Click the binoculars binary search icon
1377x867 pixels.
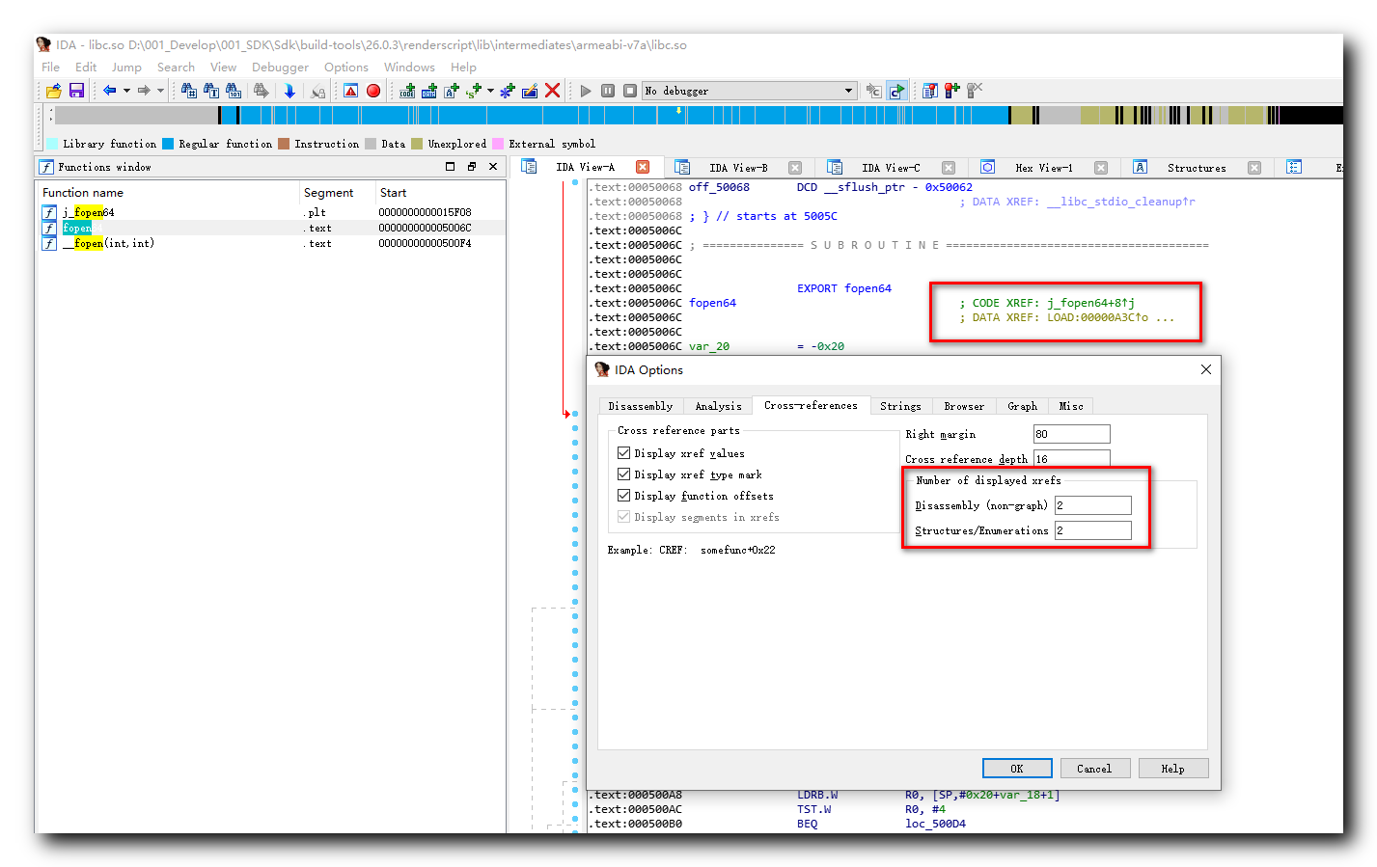coord(234,91)
